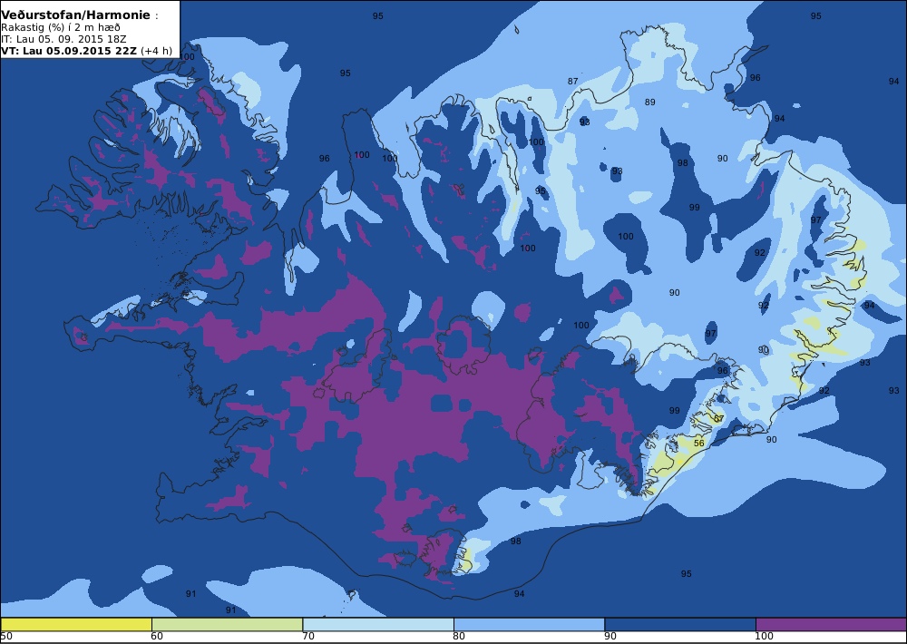Click the legend scale label 70
This screenshot has height=644, width=907.
(x=307, y=637)
